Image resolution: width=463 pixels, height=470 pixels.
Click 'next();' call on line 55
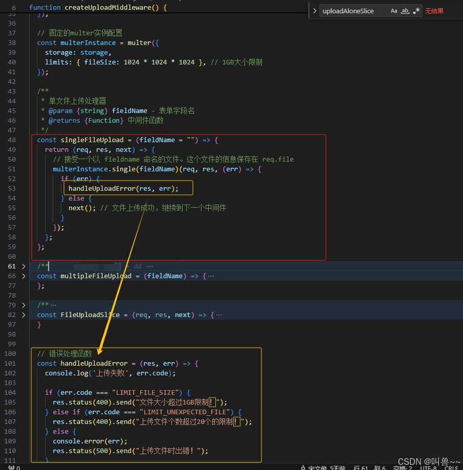[x=82, y=208]
